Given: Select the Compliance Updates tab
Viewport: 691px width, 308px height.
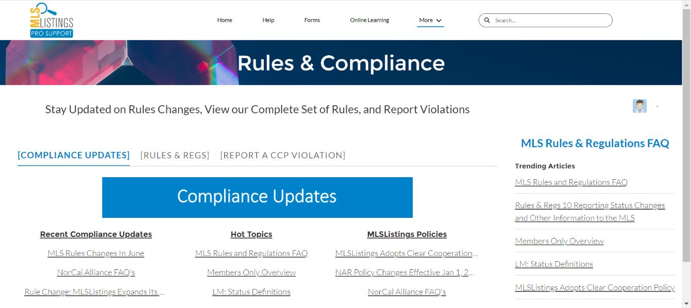Looking at the screenshot, I should [74, 155].
